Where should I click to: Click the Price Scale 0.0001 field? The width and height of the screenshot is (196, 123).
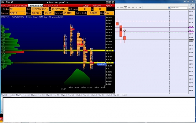point(93,13)
